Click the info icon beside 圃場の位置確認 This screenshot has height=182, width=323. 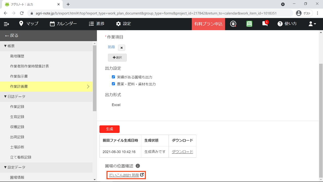pyautogui.click(x=138, y=166)
